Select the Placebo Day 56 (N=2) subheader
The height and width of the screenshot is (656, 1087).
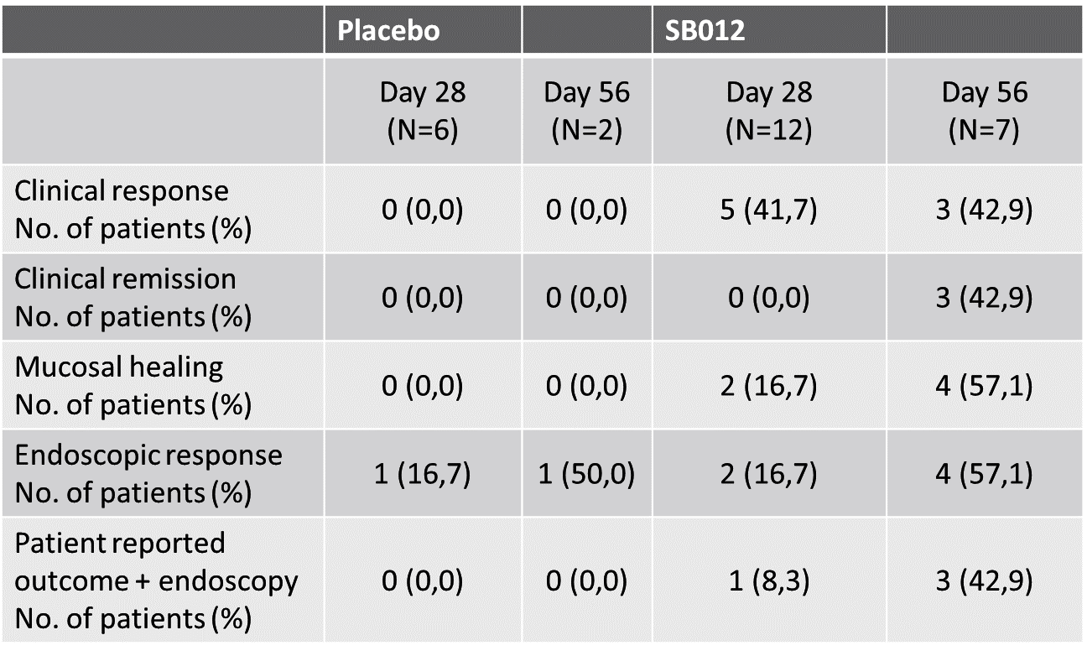(586, 112)
